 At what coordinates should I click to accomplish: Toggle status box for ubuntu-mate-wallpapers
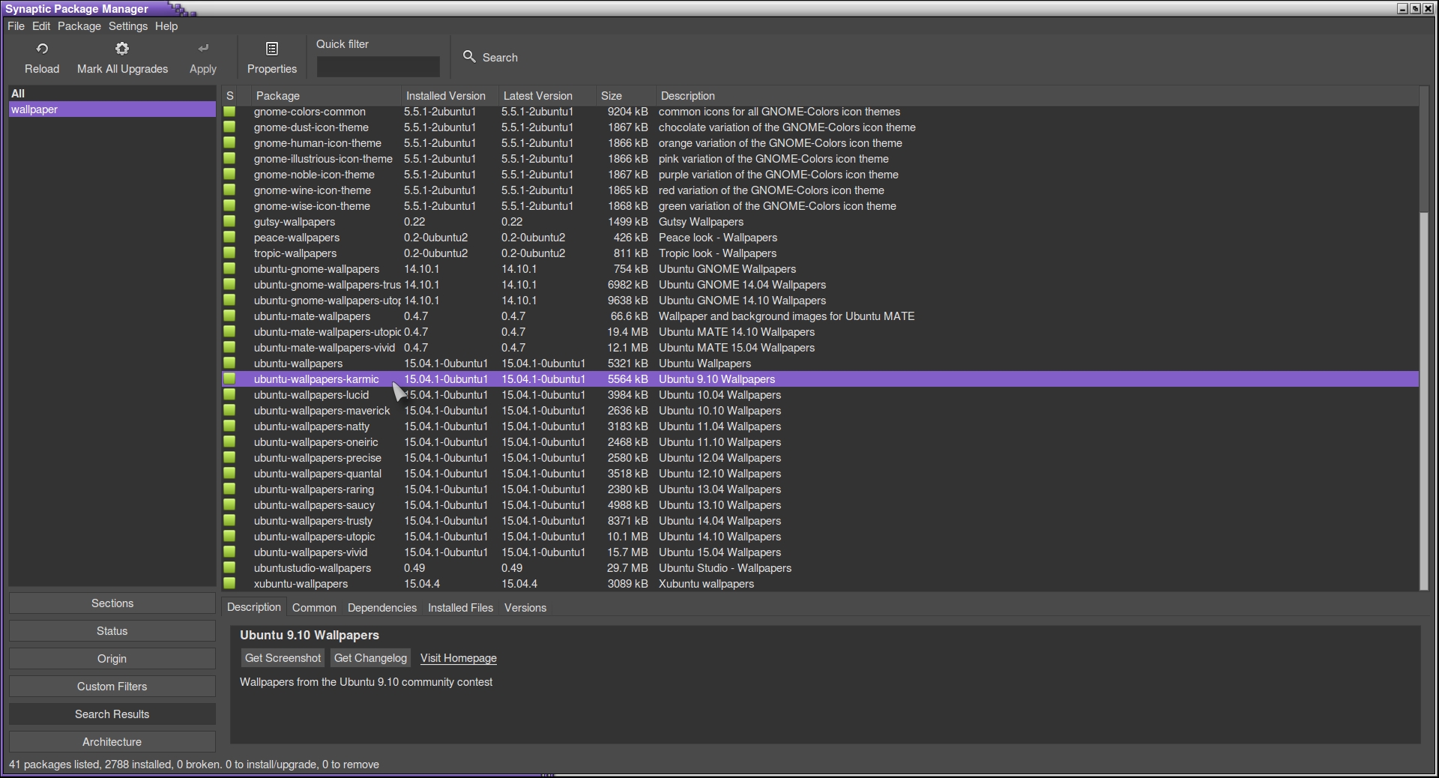pos(229,316)
